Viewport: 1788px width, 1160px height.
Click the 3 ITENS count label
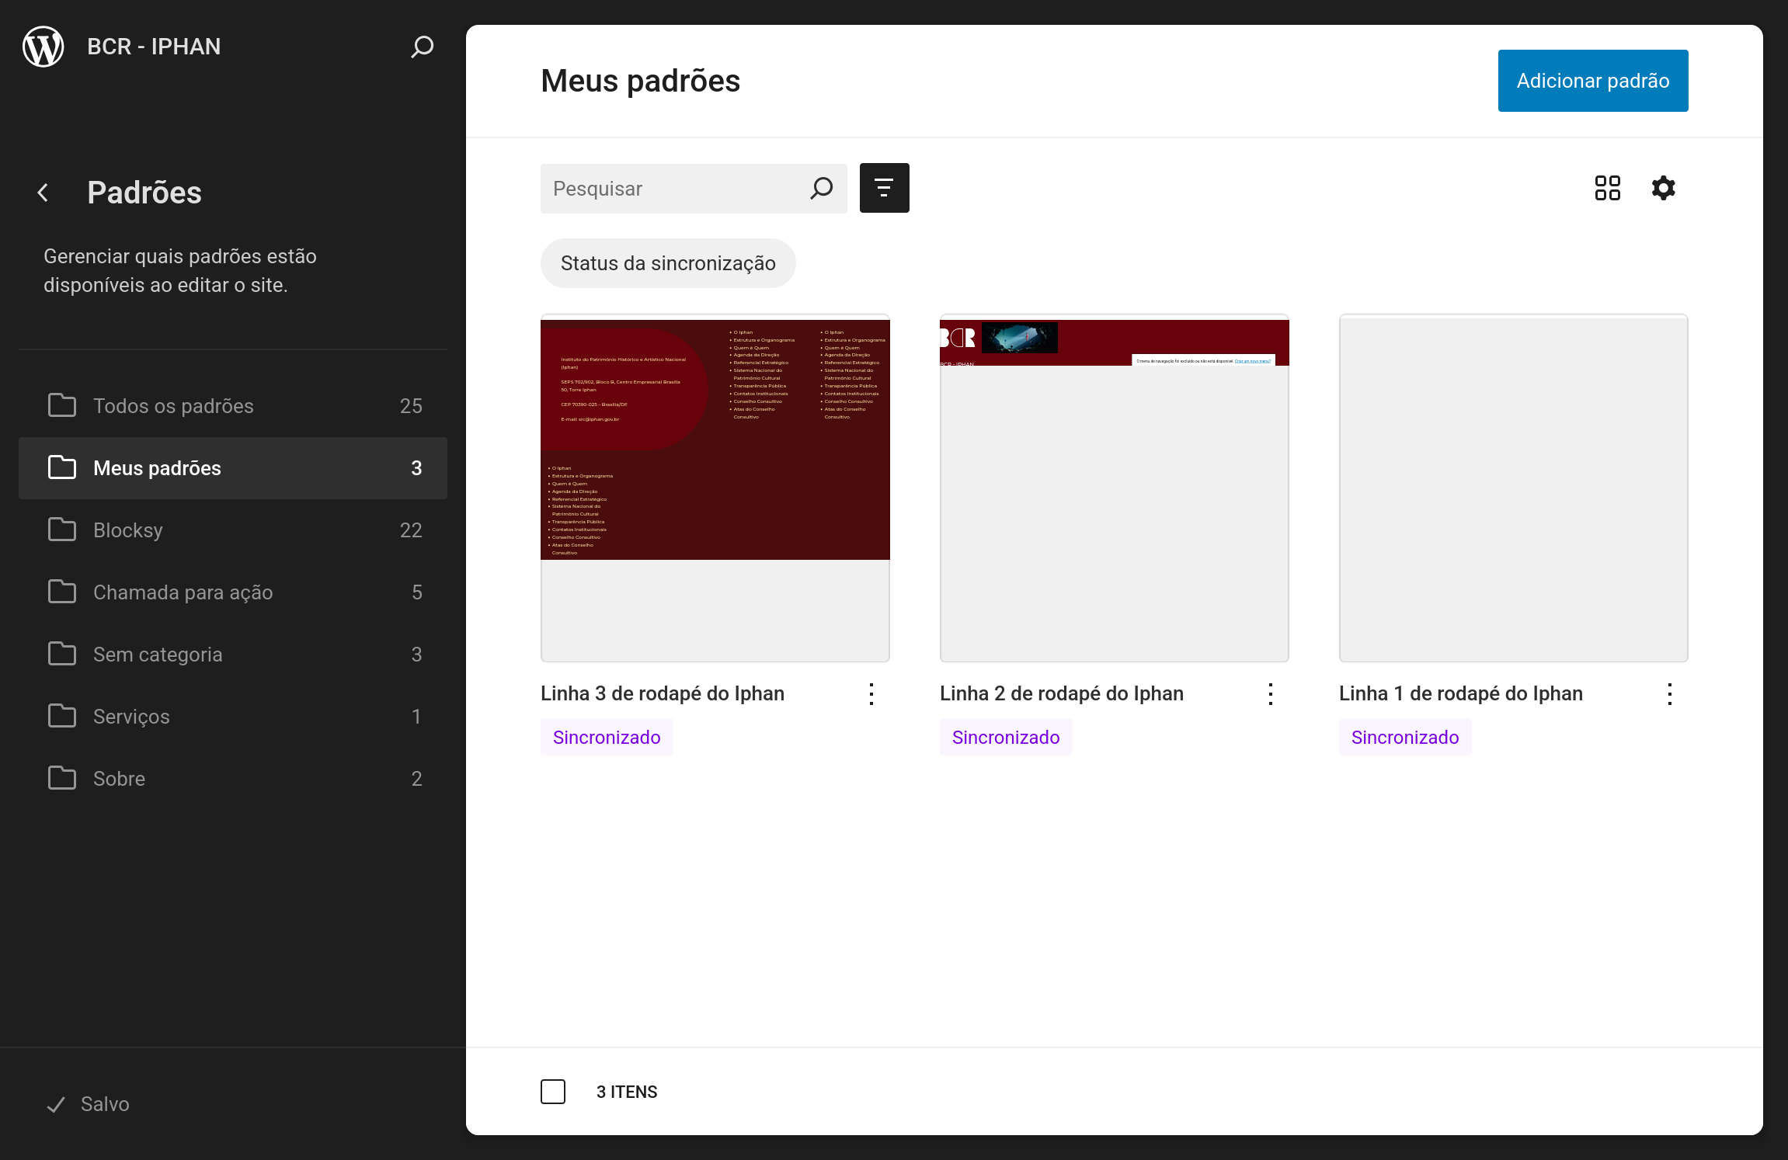click(x=627, y=1092)
